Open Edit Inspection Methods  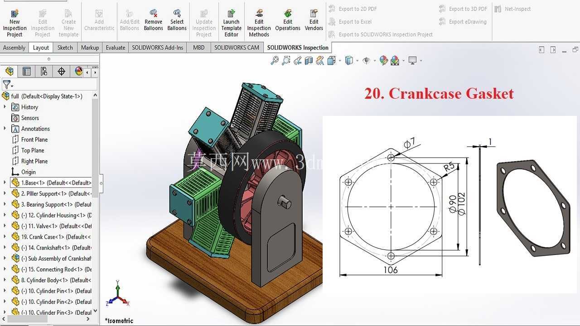click(x=259, y=23)
